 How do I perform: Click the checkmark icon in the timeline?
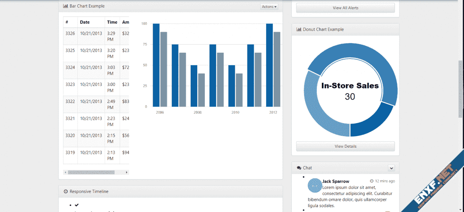[76, 205]
